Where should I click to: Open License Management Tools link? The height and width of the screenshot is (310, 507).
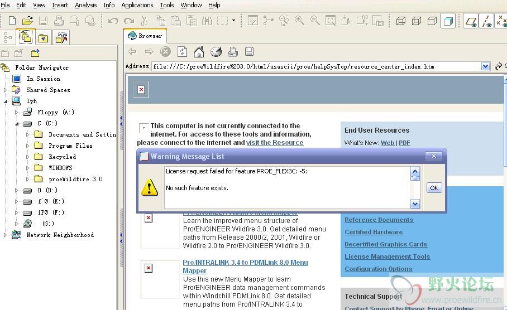point(387,256)
